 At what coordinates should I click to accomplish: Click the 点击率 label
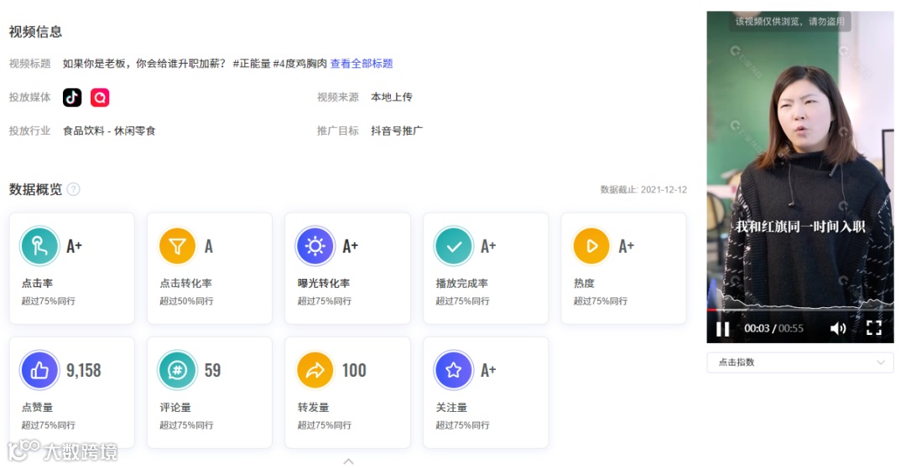pos(38,284)
